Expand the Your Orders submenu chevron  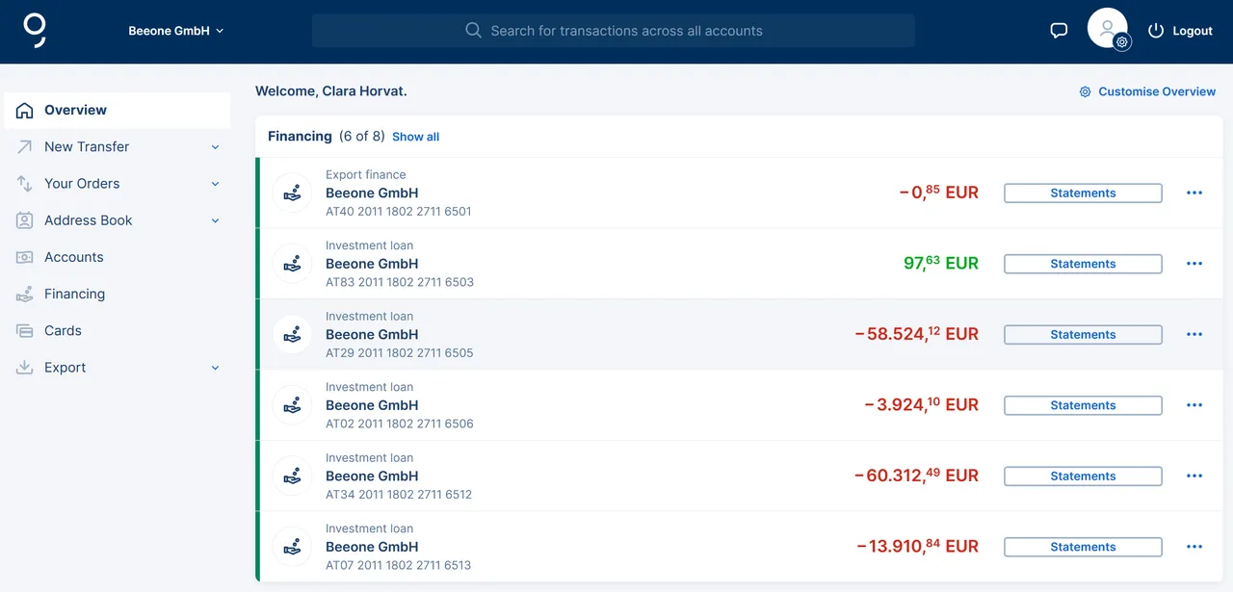pos(215,184)
